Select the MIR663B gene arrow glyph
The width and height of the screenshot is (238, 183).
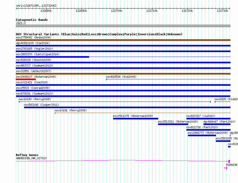pyautogui.click(x=225, y=168)
